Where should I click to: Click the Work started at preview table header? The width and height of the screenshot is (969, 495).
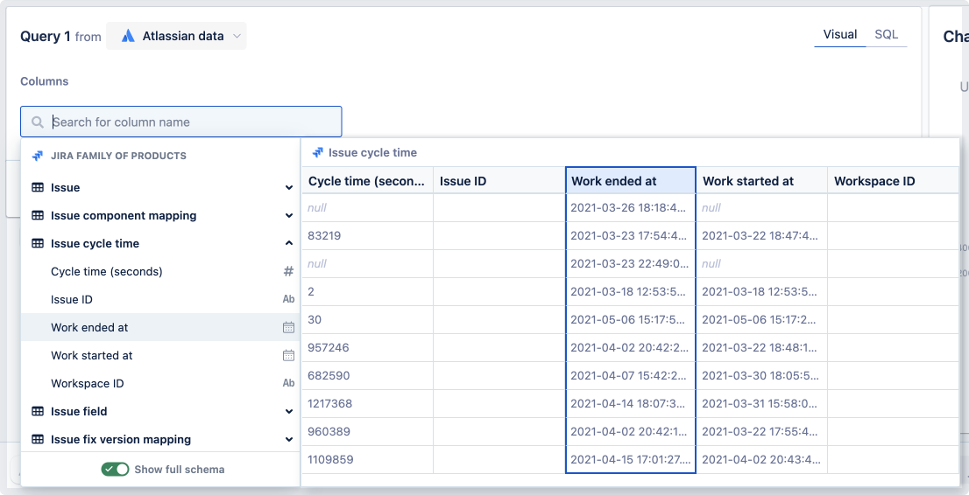[x=762, y=181]
